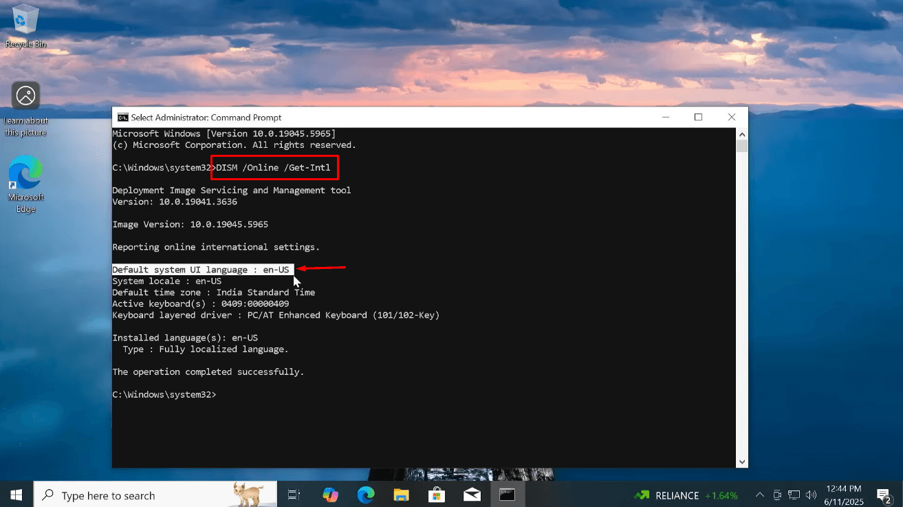Image resolution: width=903 pixels, height=507 pixels.
Task: Open Copilot from the taskbar
Action: point(330,495)
